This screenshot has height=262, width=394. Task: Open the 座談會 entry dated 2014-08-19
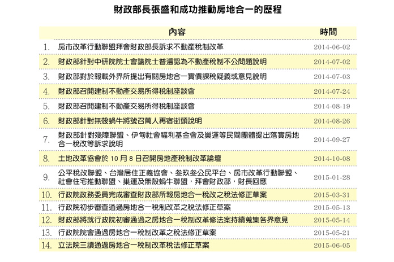(x=126, y=106)
